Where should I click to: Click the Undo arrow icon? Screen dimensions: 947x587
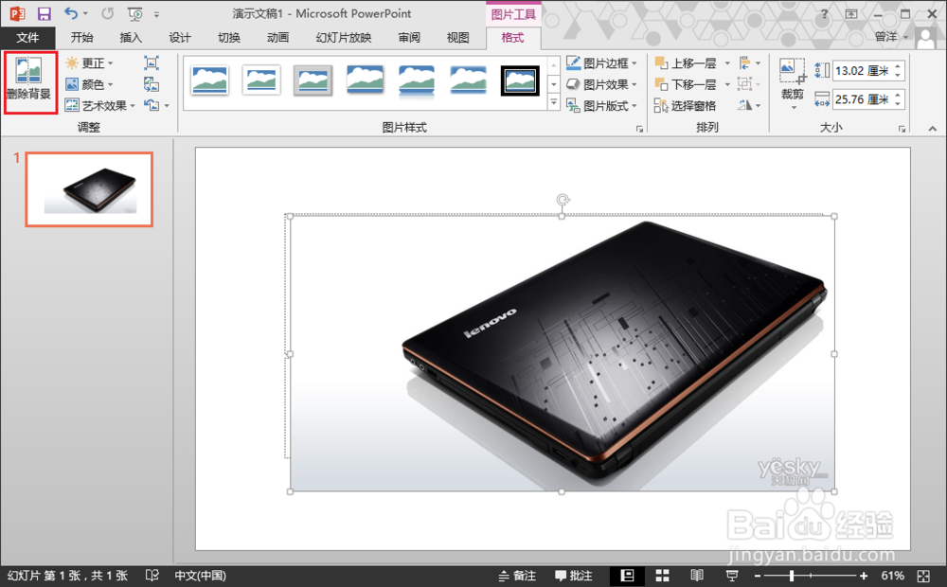(x=71, y=13)
